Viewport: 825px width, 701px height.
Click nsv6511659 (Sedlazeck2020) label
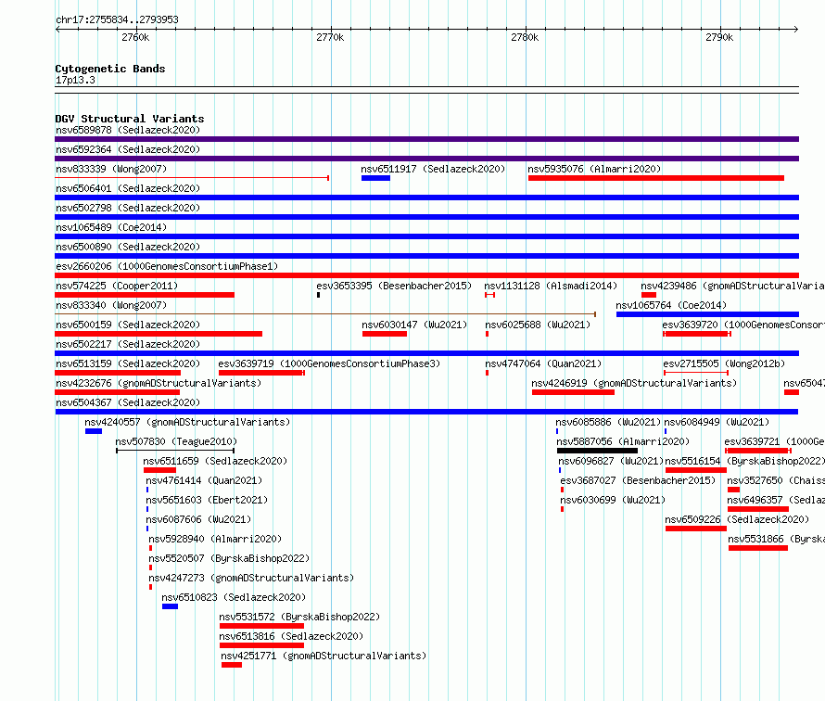[215, 461]
